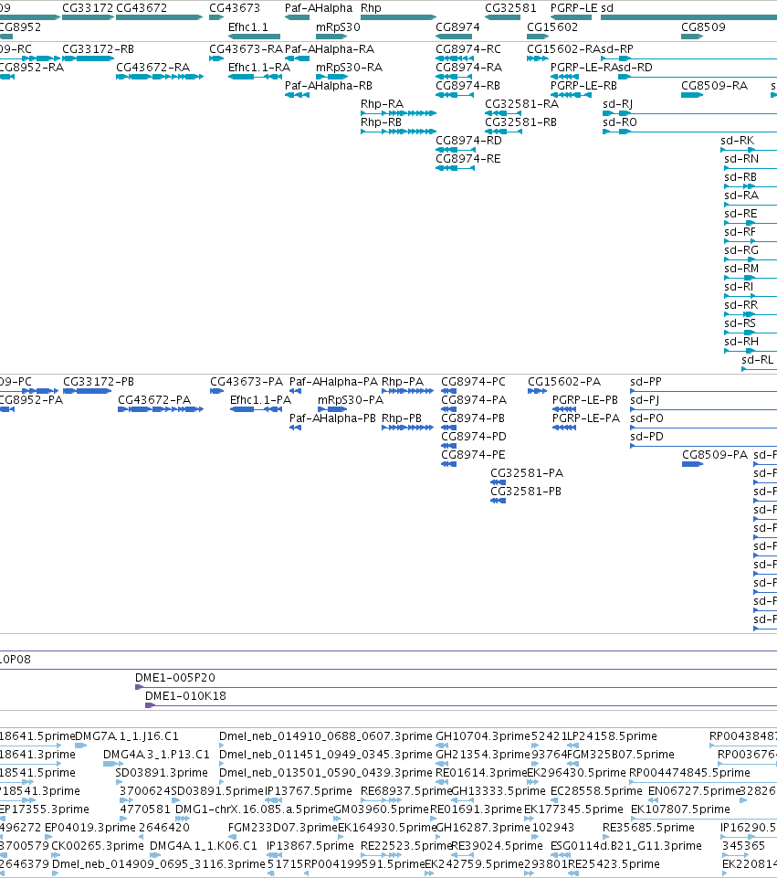The height and width of the screenshot is (878, 777).
Task: Click the CG8974-PC protein label
Action: point(473,382)
